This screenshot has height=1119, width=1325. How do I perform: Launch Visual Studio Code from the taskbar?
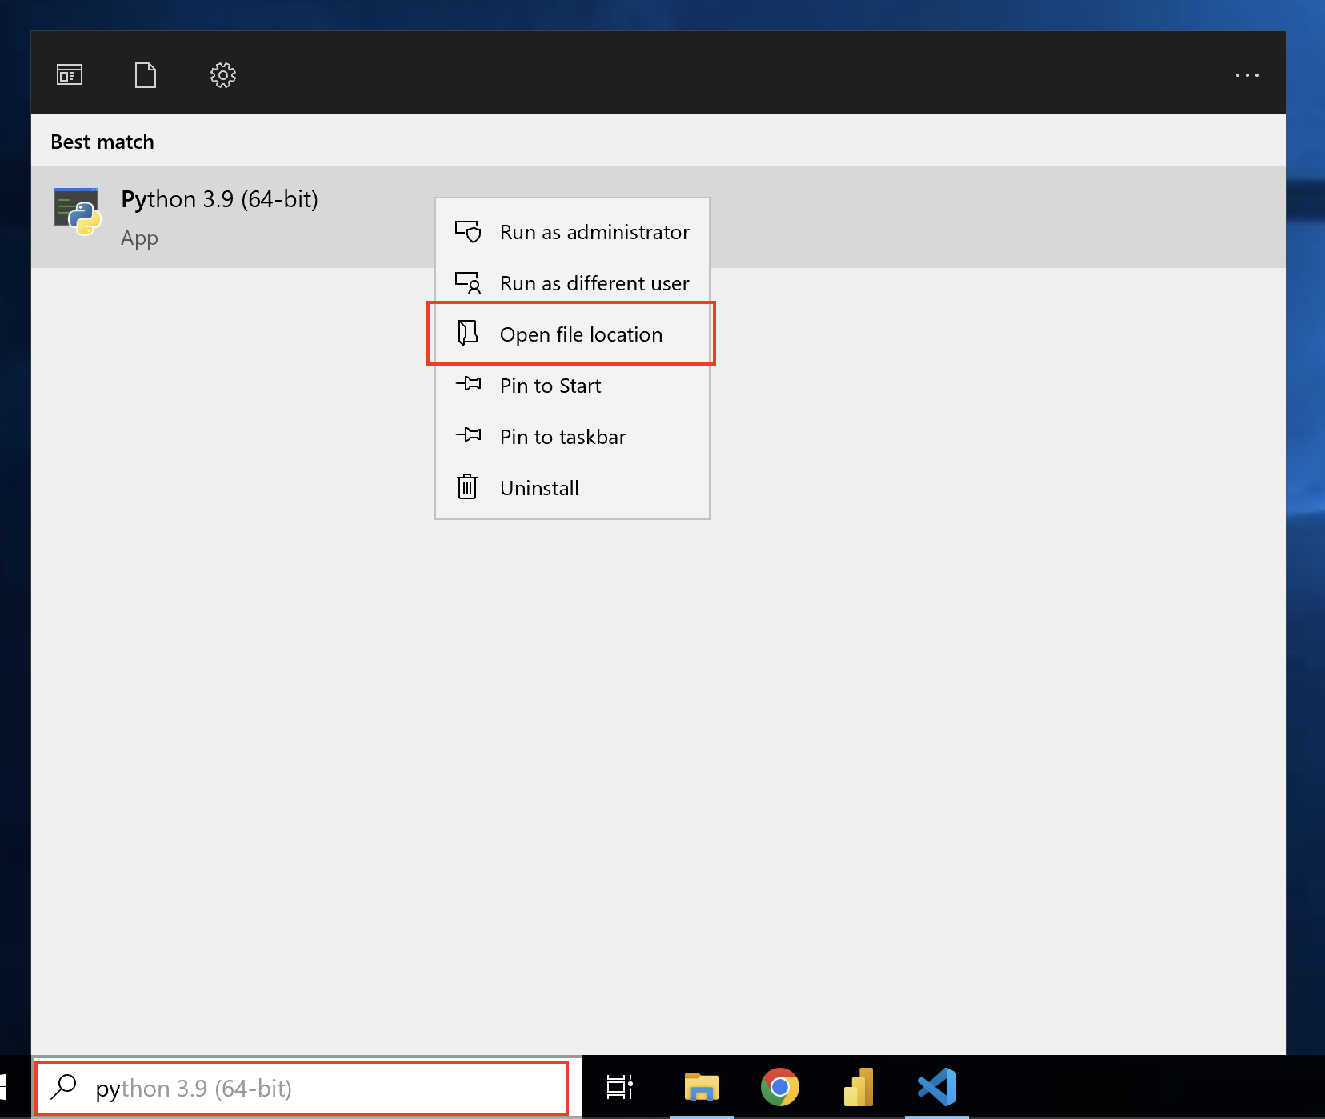[936, 1088]
